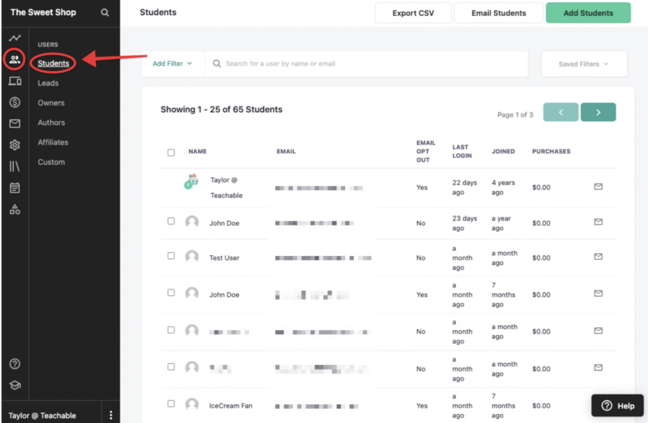Click the Export CSV button
Viewport: 648px width, 423px height.
pos(413,13)
